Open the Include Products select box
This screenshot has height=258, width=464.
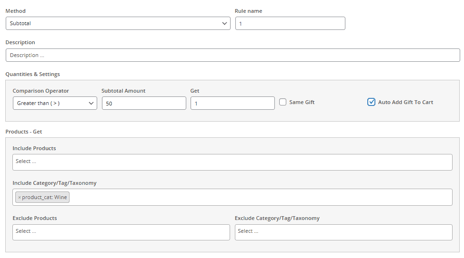pyautogui.click(x=232, y=162)
